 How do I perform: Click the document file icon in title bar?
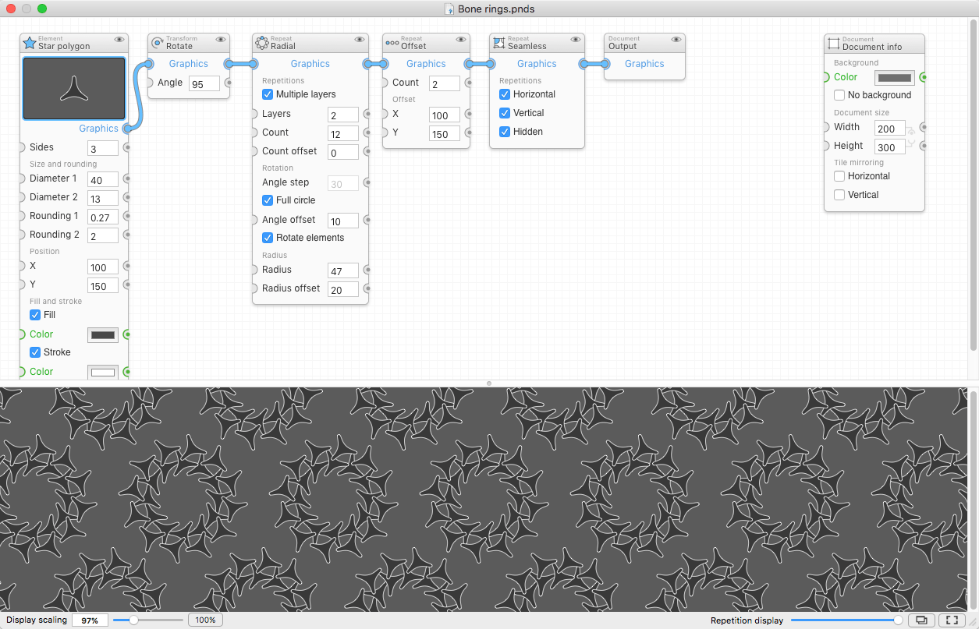(449, 9)
